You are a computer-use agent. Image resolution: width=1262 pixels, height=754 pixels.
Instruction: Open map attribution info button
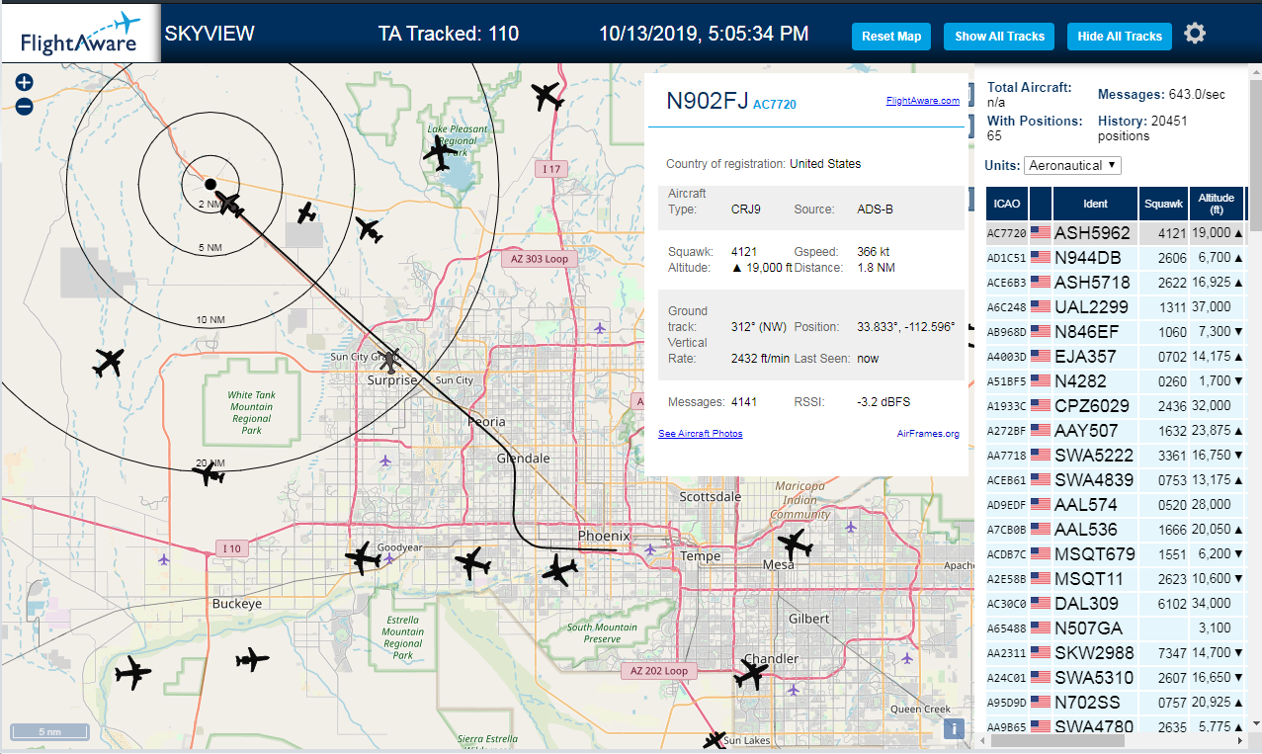click(x=954, y=728)
